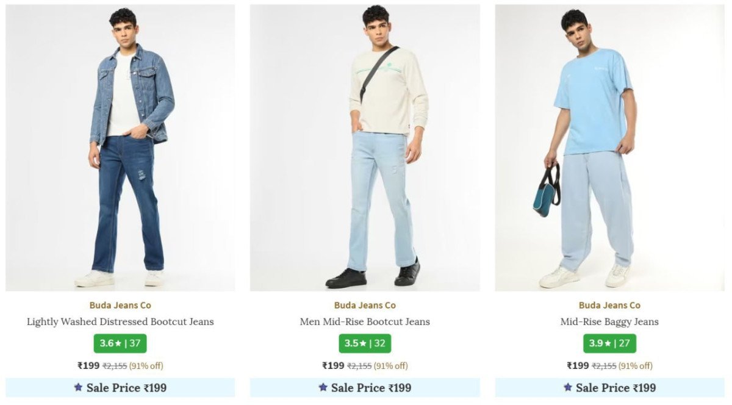Click Buda Jeans Co brand under first product
This screenshot has width=732, height=405.
tap(120, 305)
